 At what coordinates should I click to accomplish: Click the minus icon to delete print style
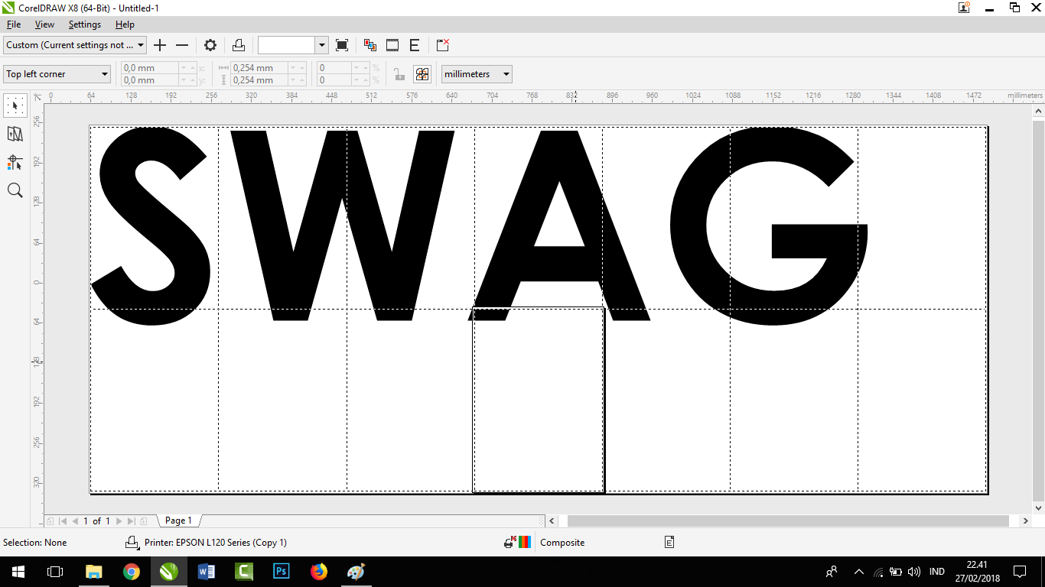pos(182,45)
